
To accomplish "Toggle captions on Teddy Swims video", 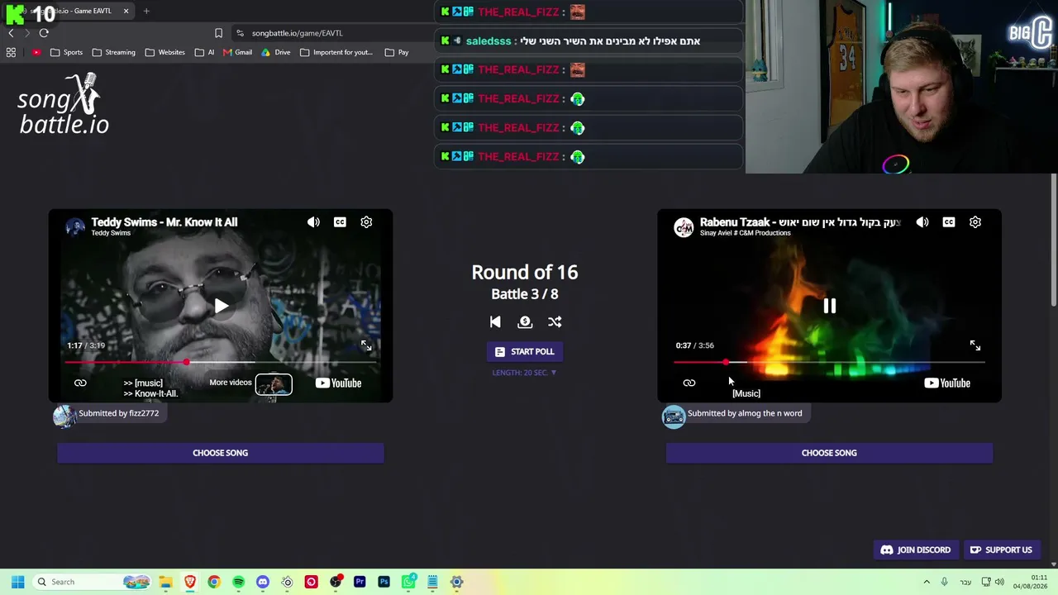I will point(340,222).
